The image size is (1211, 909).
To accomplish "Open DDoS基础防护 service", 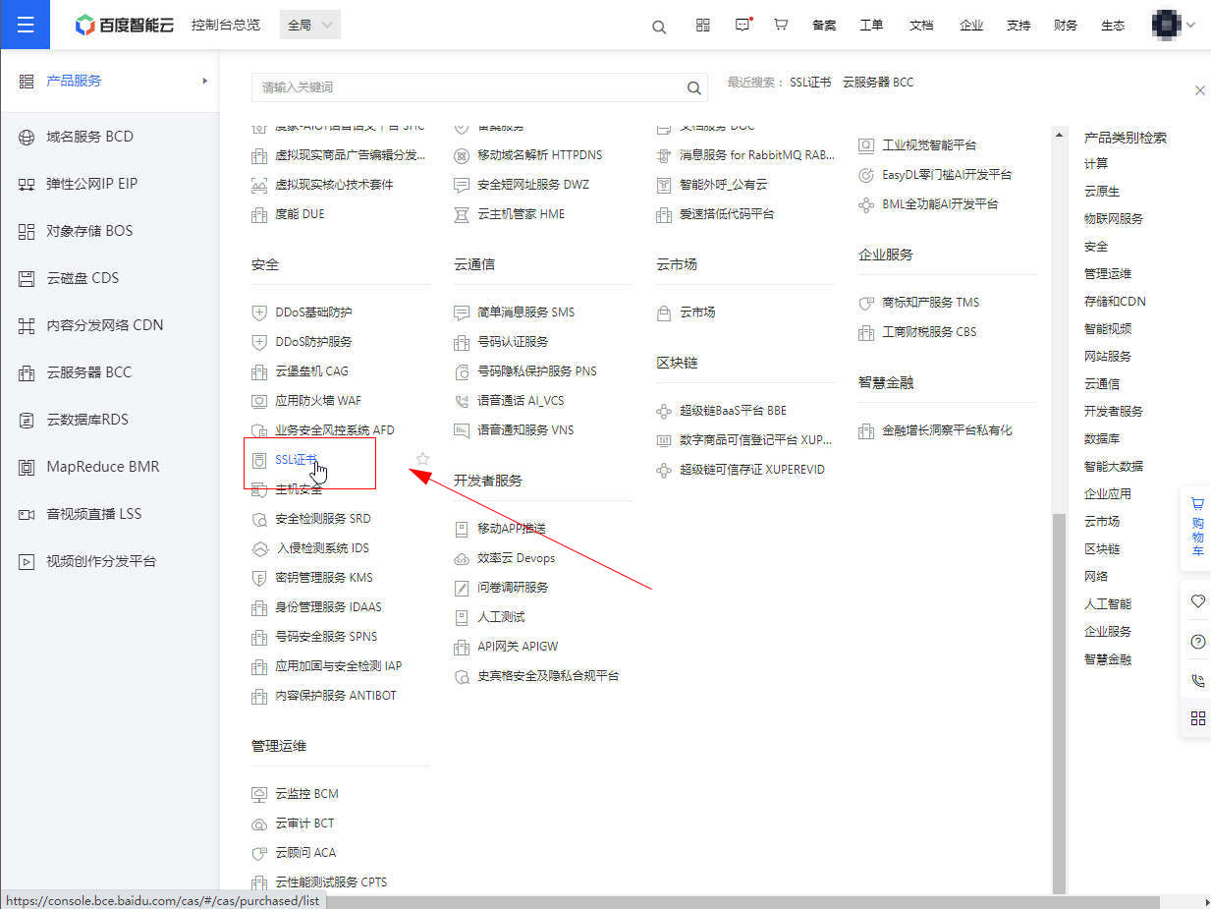I will (313, 312).
